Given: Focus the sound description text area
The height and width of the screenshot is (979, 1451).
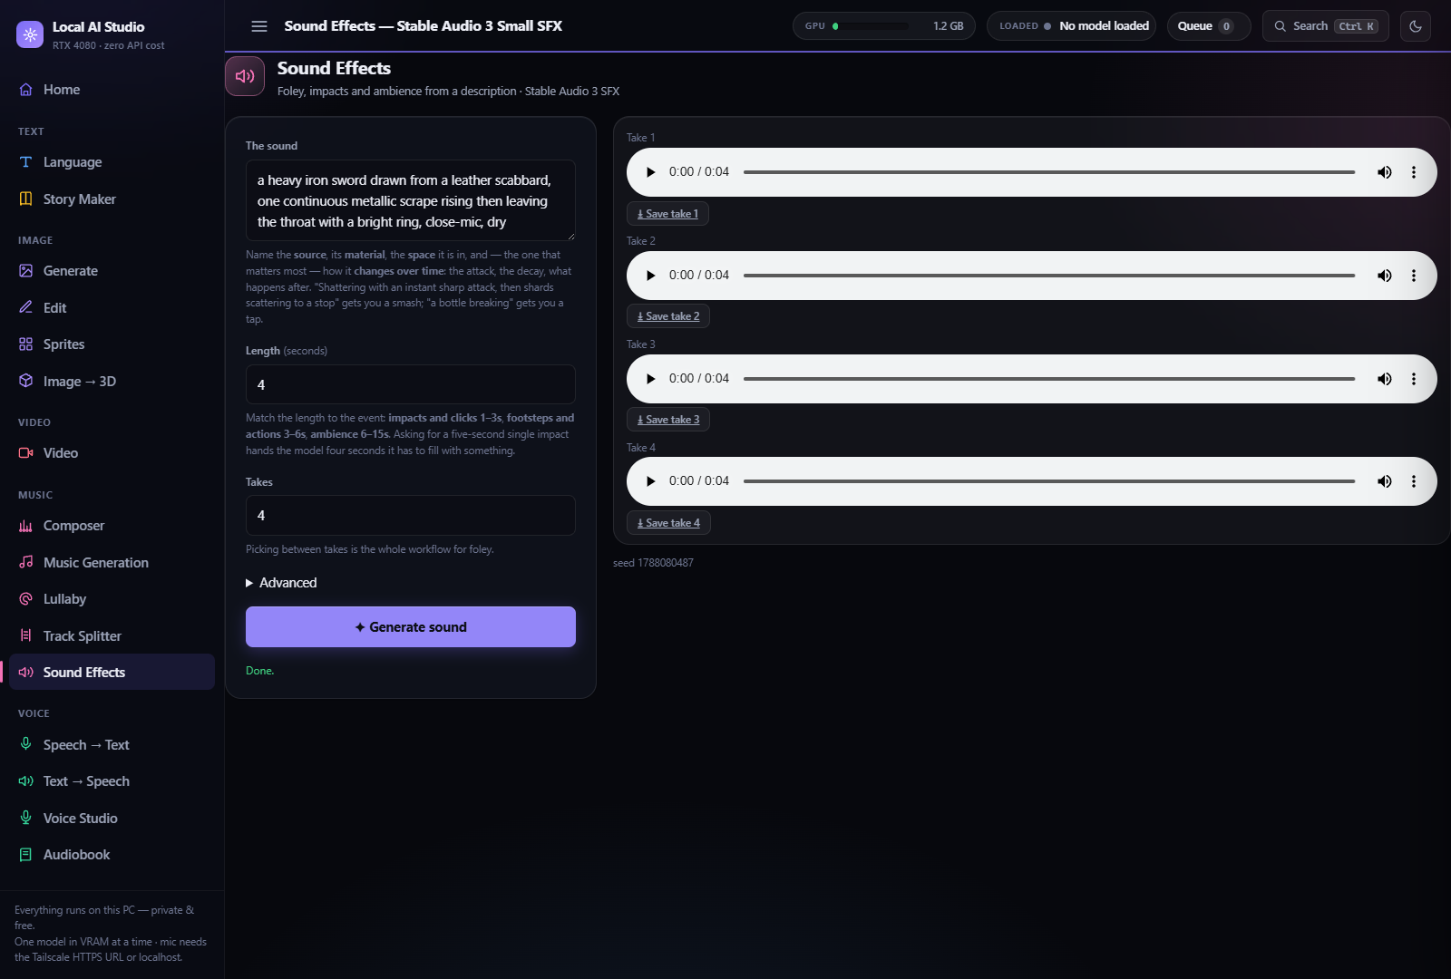Looking at the screenshot, I should (411, 200).
